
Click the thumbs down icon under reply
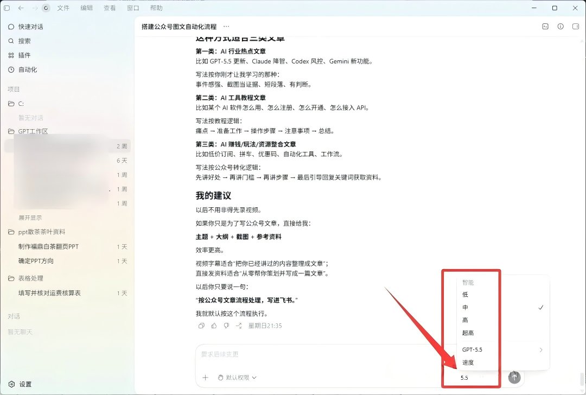226,326
